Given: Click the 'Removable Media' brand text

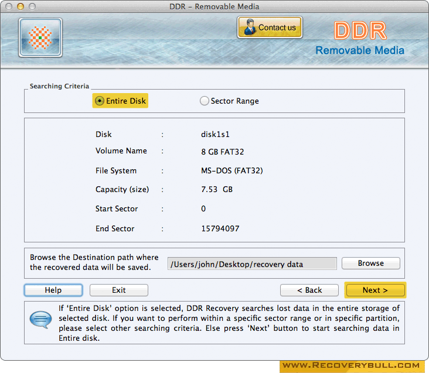Looking at the screenshot, I should click(x=360, y=50).
